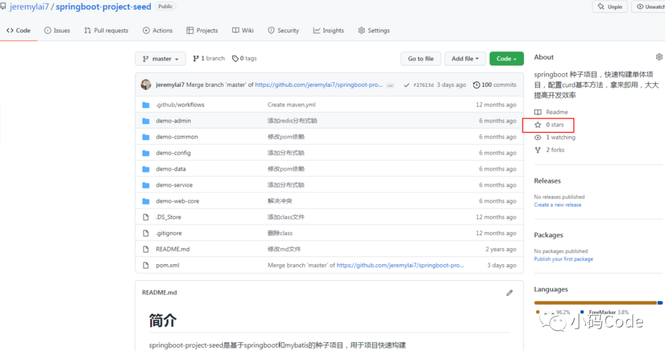The height and width of the screenshot is (351, 665).
Task: Click Create a new release link
Action: coord(557,204)
